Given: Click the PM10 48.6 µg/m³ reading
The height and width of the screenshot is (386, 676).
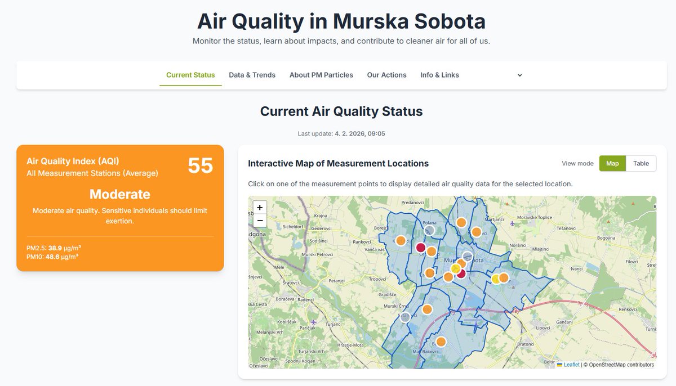Looking at the screenshot, I should 52,256.
